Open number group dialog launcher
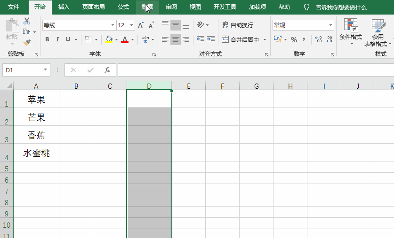The height and width of the screenshot is (238, 394). [x=332, y=54]
